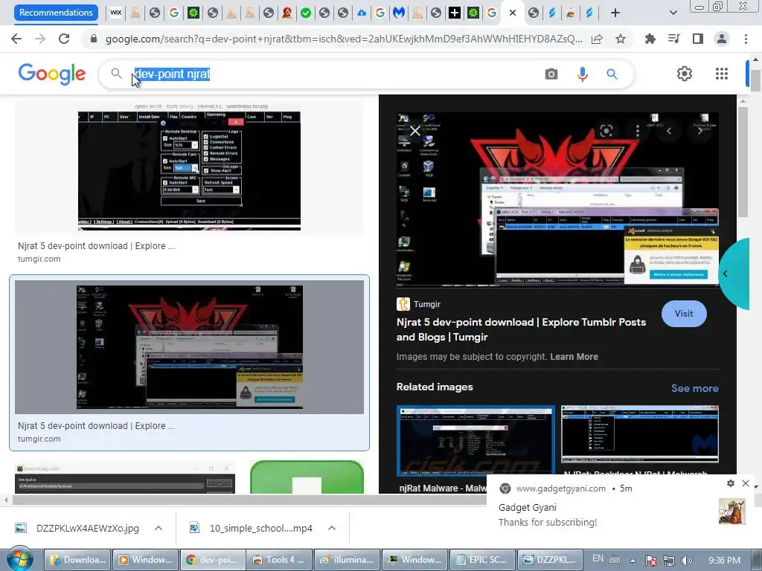762x571 pixels.
Task: Open Tools 4 taskbar item
Action: pyautogui.click(x=280, y=560)
